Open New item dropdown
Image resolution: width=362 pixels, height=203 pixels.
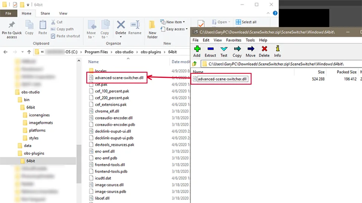coord(173,22)
